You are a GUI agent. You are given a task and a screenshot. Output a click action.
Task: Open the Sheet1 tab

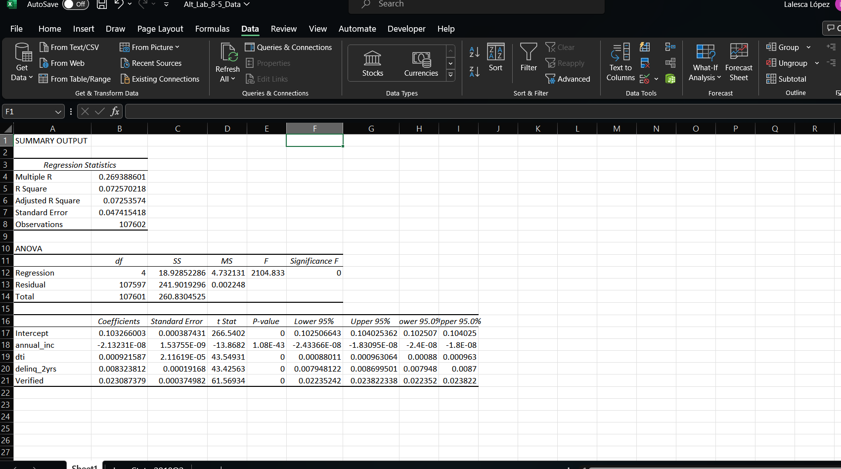pos(85,466)
